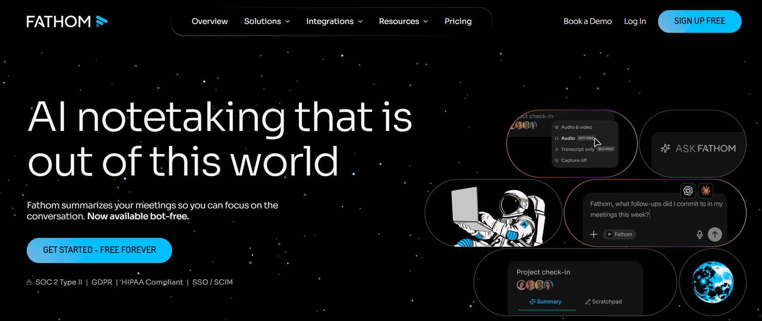Click the Capture off icon
The width and height of the screenshot is (762, 321).
557,160
